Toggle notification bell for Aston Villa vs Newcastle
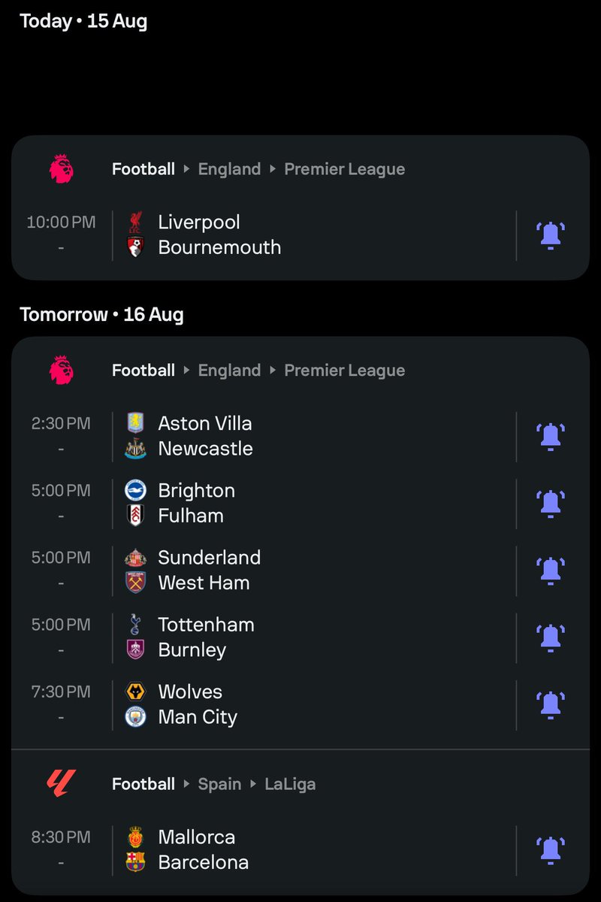 pyautogui.click(x=551, y=436)
